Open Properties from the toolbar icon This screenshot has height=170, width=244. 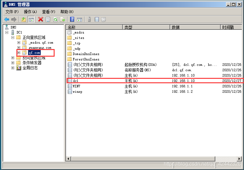pyautogui.click(x=48, y=20)
